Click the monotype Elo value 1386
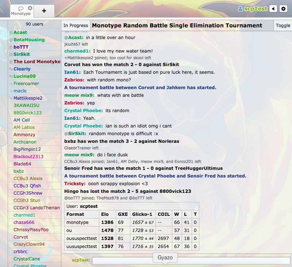 pos(107,222)
